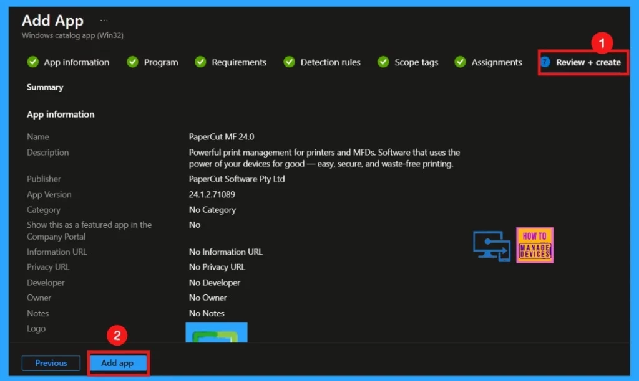This screenshot has width=639, height=381.
Task: Click the App Version field label
Action: (x=49, y=194)
